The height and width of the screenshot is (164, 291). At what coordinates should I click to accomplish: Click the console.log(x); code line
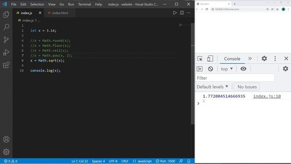click(45, 71)
